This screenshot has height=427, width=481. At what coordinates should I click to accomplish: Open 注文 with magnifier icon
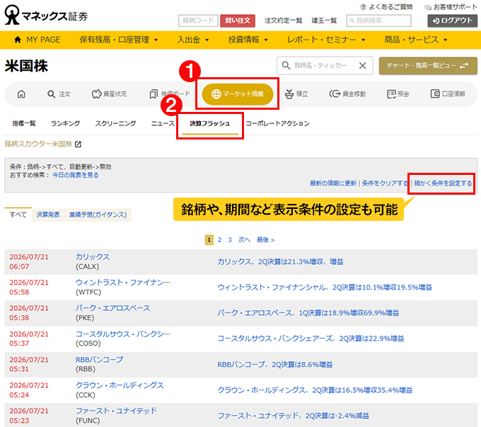click(x=59, y=94)
